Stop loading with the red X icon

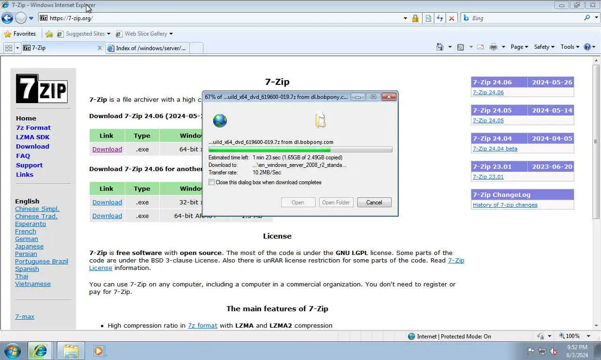pyautogui.click(x=452, y=18)
